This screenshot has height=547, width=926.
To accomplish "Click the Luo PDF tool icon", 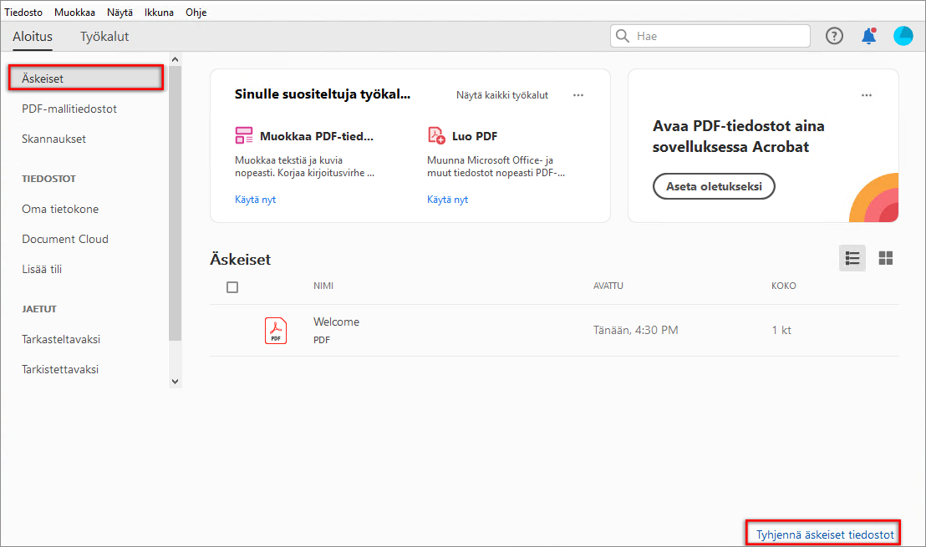I will pyautogui.click(x=436, y=136).
